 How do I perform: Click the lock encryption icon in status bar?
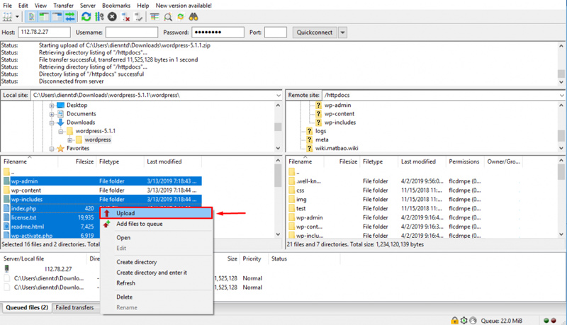(454, 321)
